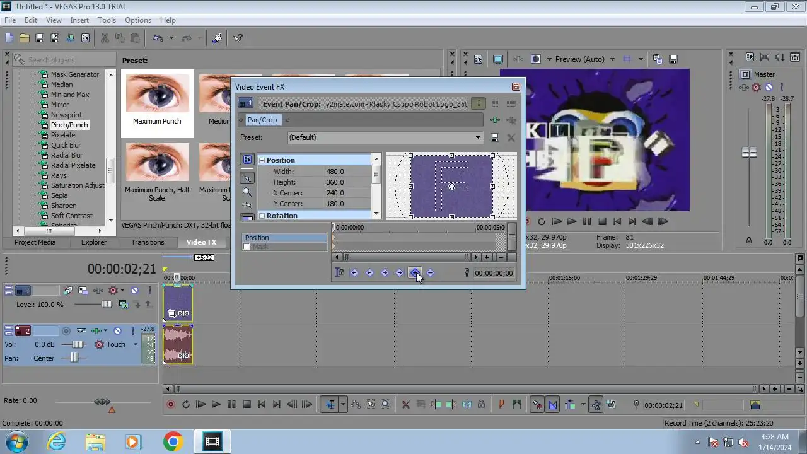
Task: Click the Save disk toolbar icon
Action: pos(39,38)
